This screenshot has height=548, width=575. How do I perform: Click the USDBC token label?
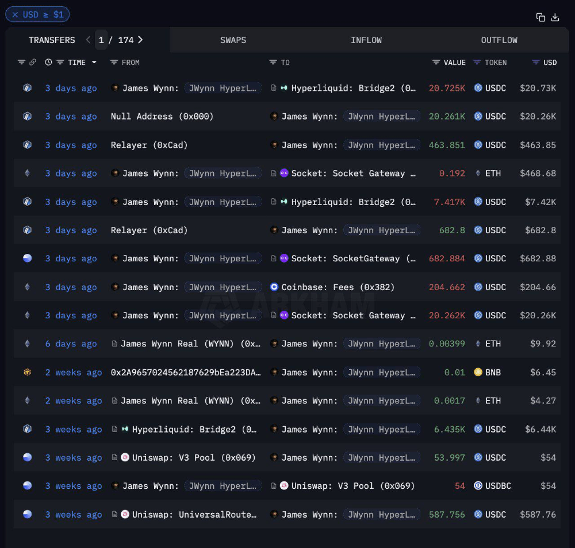pyautogui.click(x=498, y=486)
